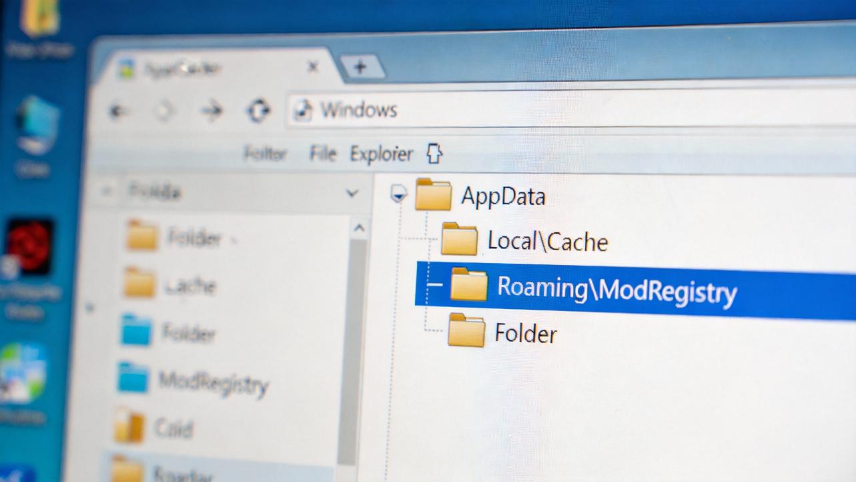Image resolution: width=856 pixels, height=482 pixels.
Task: Click the refresh icon in toolbar
Action: [258, 110]
